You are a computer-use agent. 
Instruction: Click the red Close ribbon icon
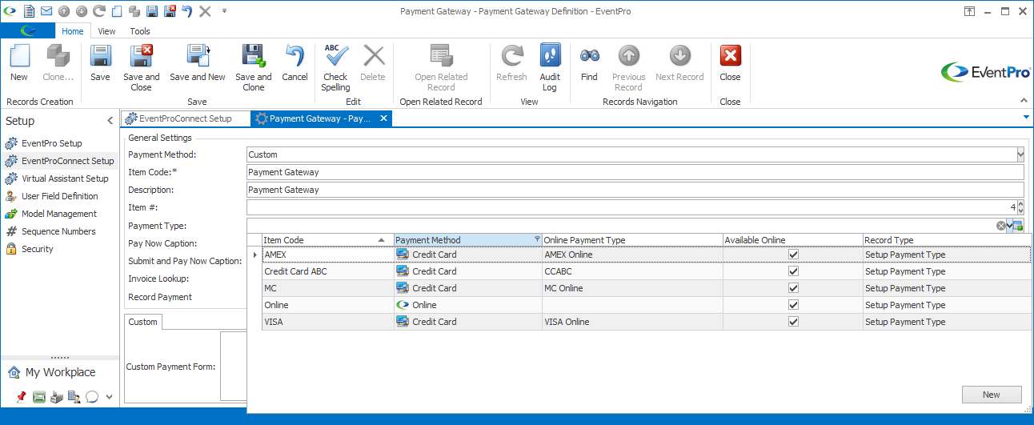tap(730, 56)
